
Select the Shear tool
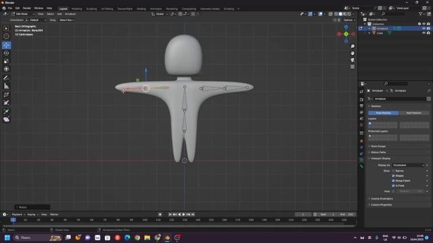click(6, 119)
